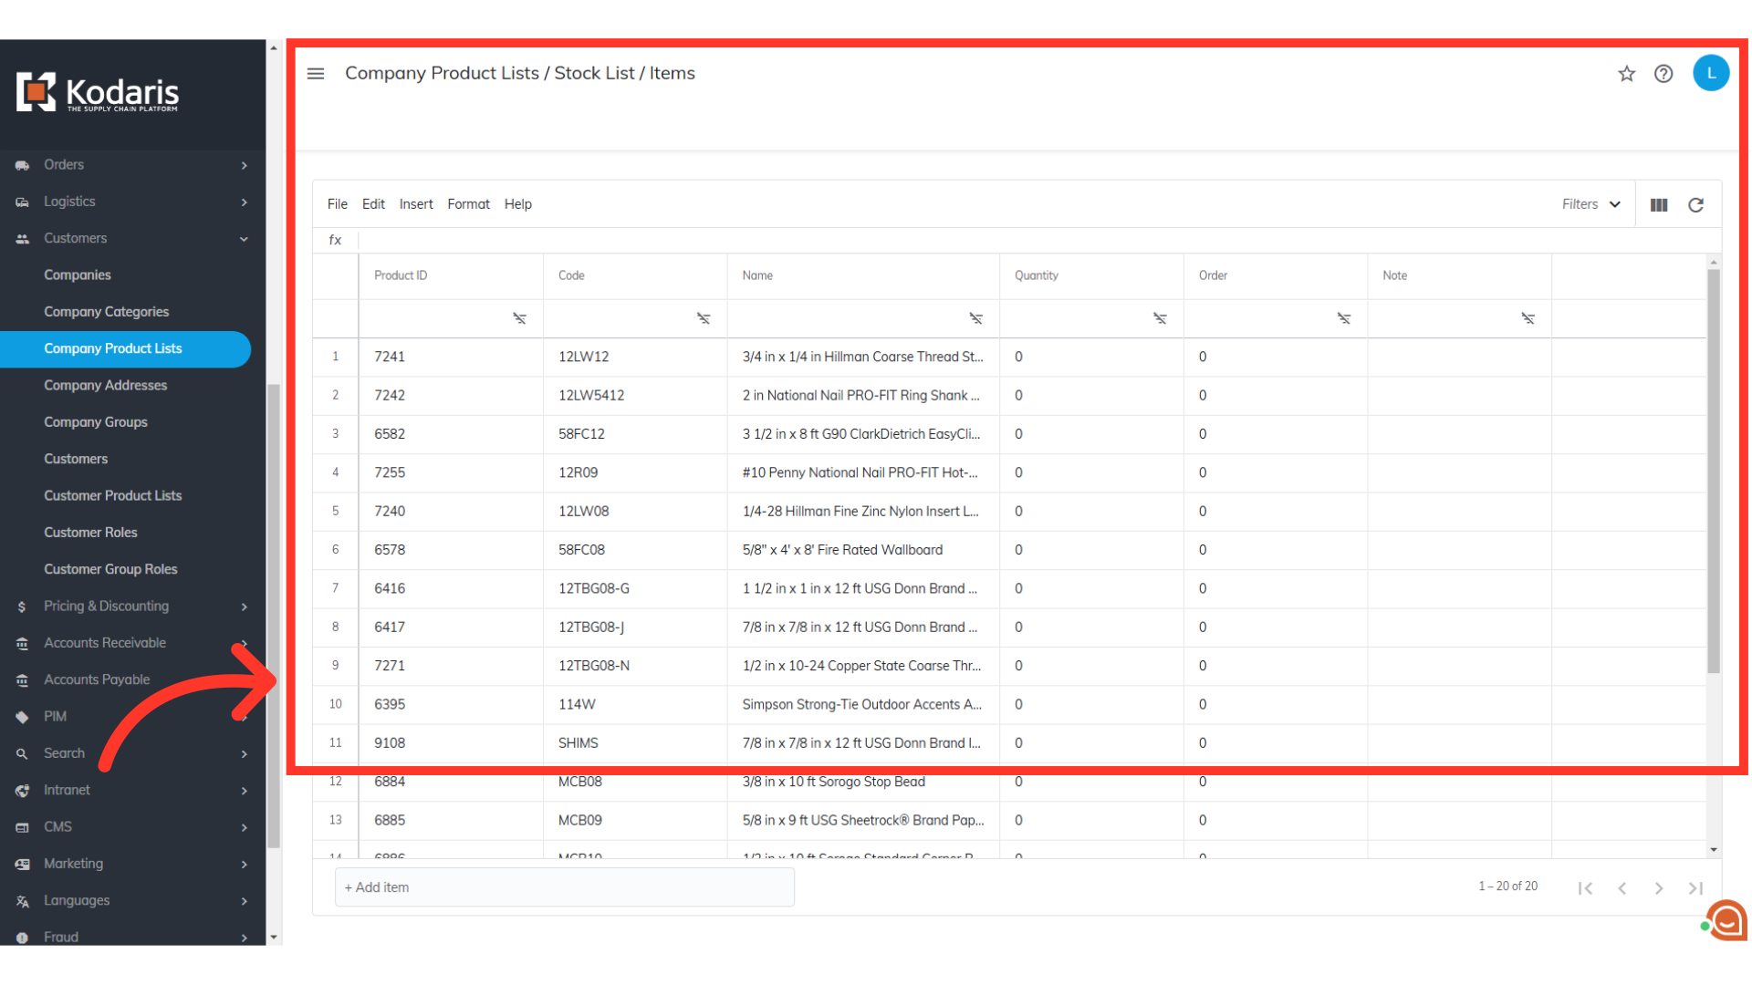Click the favorite star icon

[x=1626, y=74]
